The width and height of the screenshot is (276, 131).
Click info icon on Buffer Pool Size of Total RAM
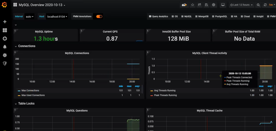214,31
